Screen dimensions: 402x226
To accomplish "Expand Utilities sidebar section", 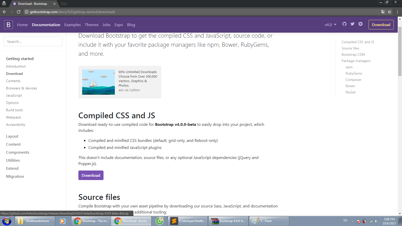I will 13,160.
